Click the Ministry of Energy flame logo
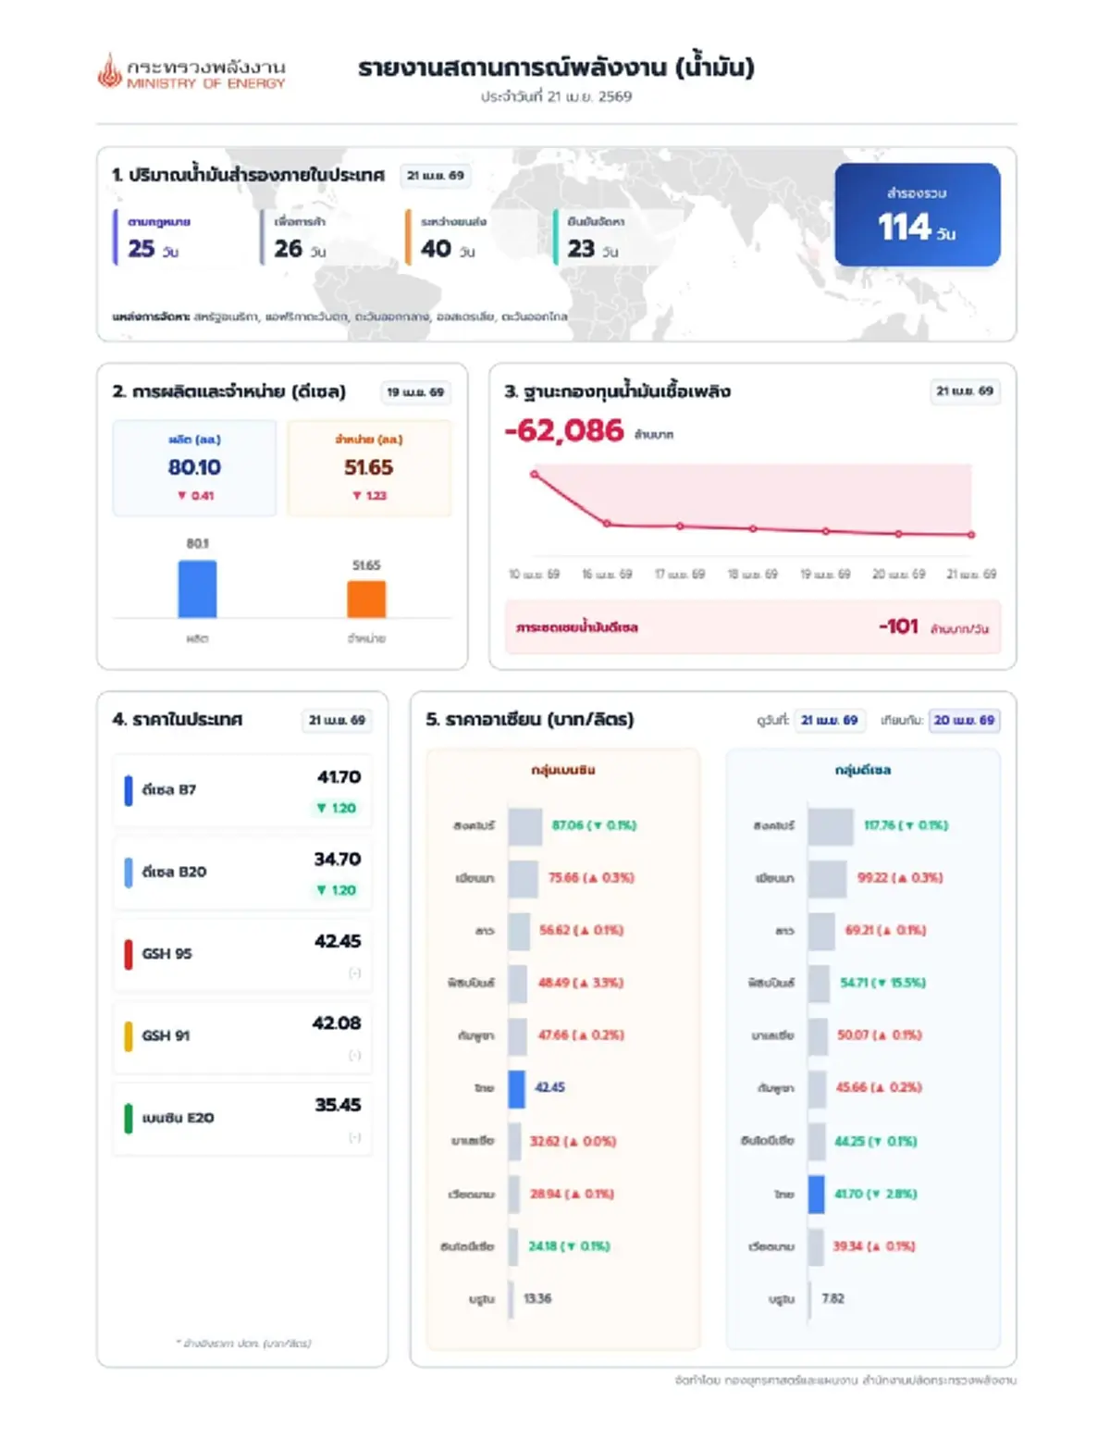This screenshot has width=1110, height=1437. (x=110, y=71)
